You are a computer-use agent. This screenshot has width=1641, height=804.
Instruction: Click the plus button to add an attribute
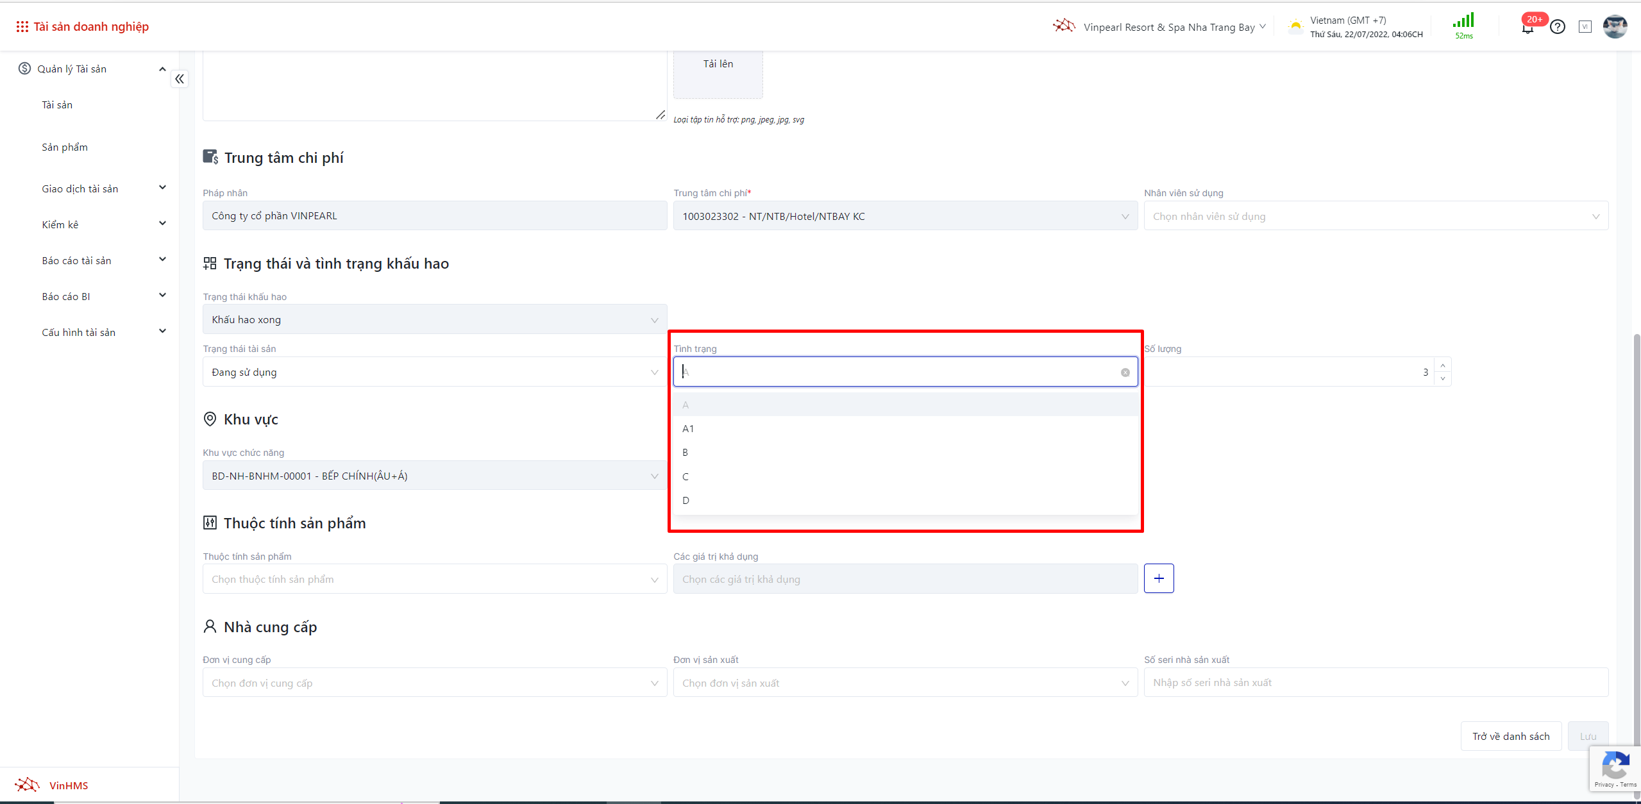(x=1159, y=578)
